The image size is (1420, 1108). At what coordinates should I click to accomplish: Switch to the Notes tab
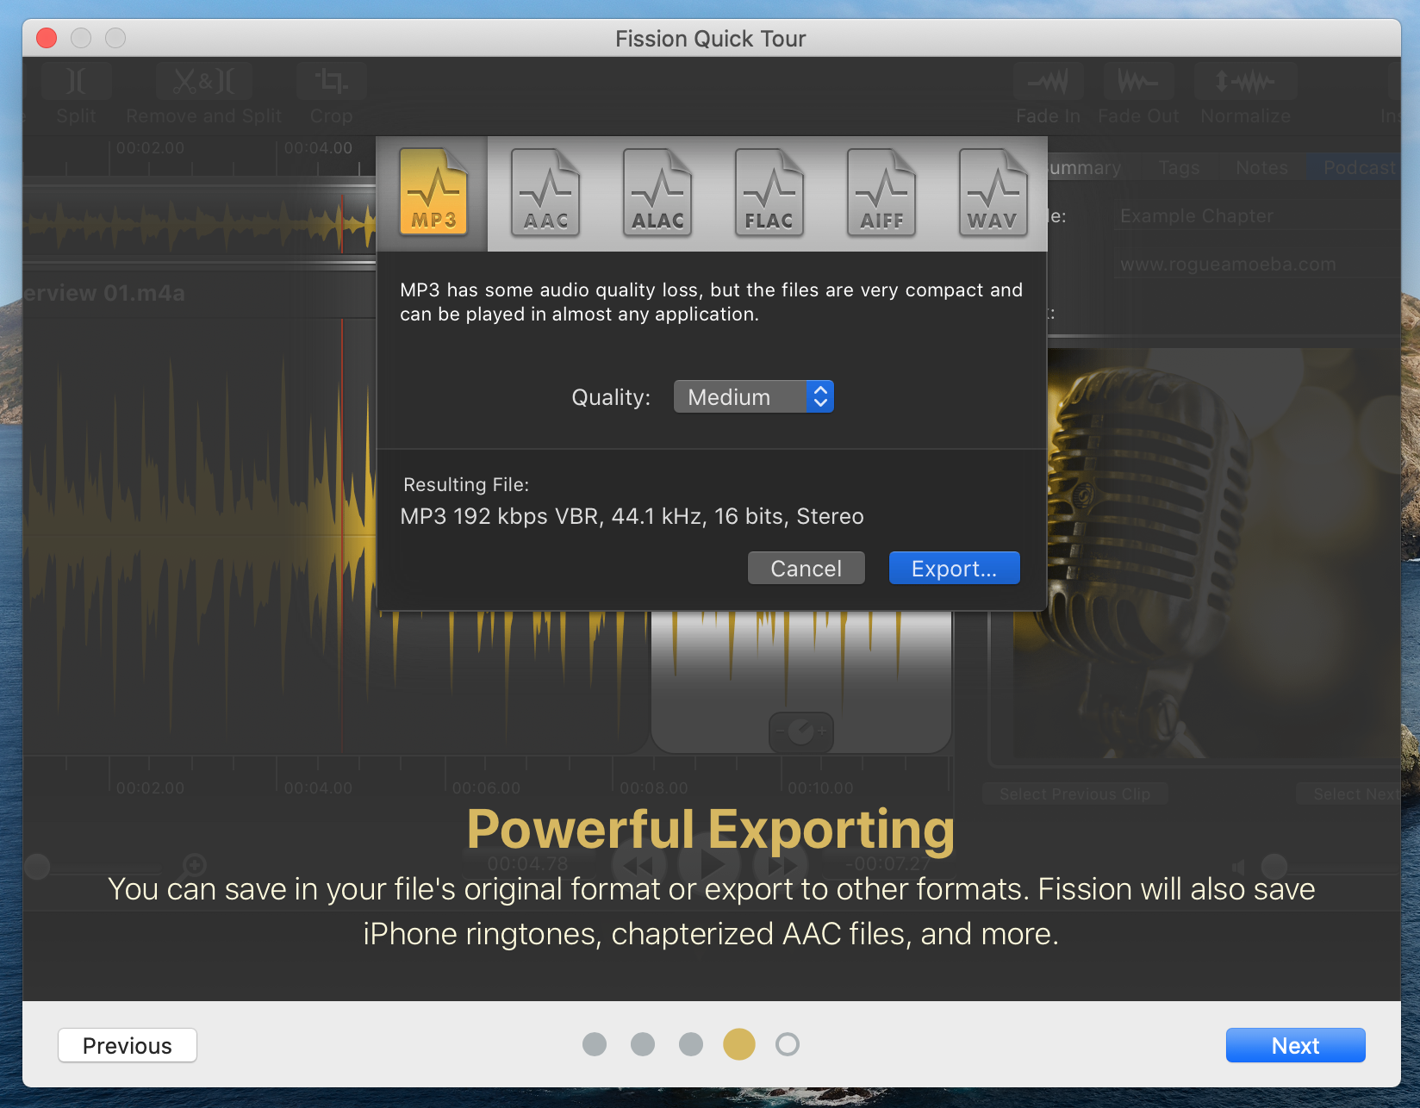click(1261, 167)
